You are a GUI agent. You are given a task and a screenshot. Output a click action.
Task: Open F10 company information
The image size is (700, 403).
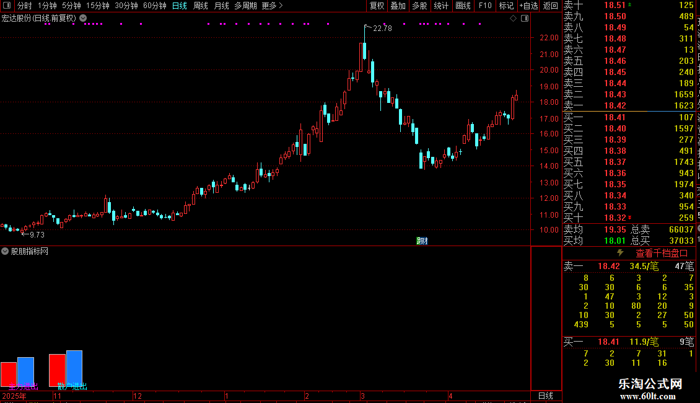[485, 6]
